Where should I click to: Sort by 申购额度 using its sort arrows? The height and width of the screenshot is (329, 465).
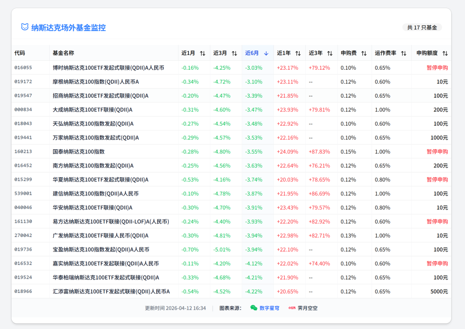[445, 53]
